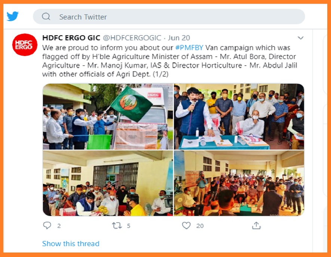The image size is (331, 257).
Task: Open the seated audience crowd photo
Action: [239, 183]
